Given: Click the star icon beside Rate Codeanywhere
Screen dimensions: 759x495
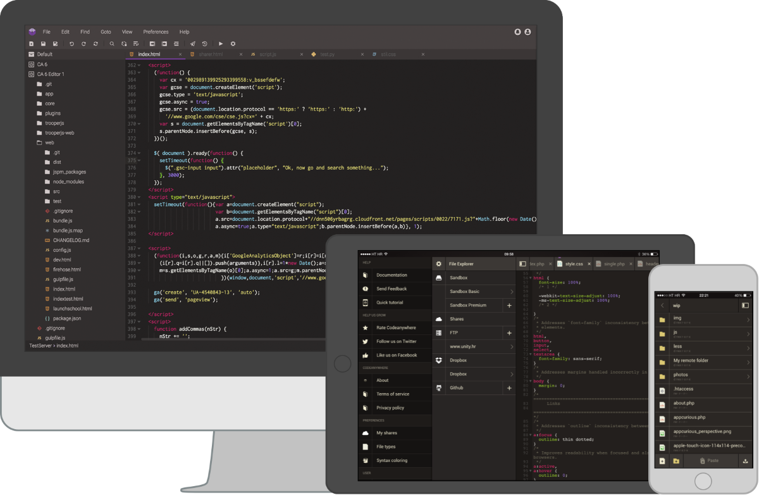Looking at the screenshot, I should (365, 327).
